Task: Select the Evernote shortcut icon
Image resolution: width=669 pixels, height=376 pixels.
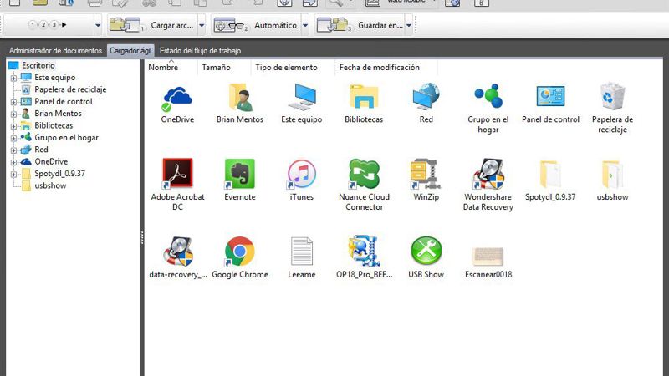Action: point(240,174)
